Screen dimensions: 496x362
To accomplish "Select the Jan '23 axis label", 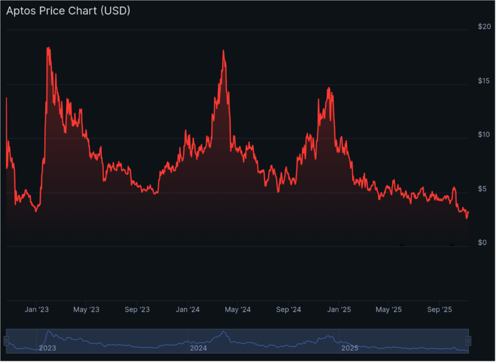I will click(37, 309).
